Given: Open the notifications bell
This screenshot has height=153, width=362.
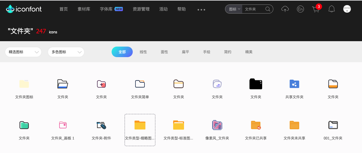Looking at the screenshot, I should pyautogui.click(x=332, y=9).
